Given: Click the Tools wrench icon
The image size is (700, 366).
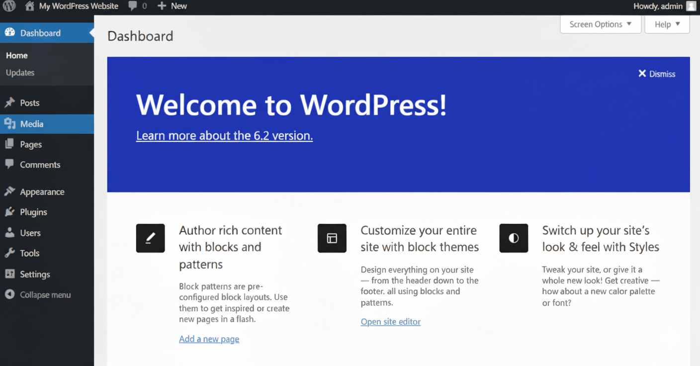Looking at the screenshot, I should click(11, 253).
